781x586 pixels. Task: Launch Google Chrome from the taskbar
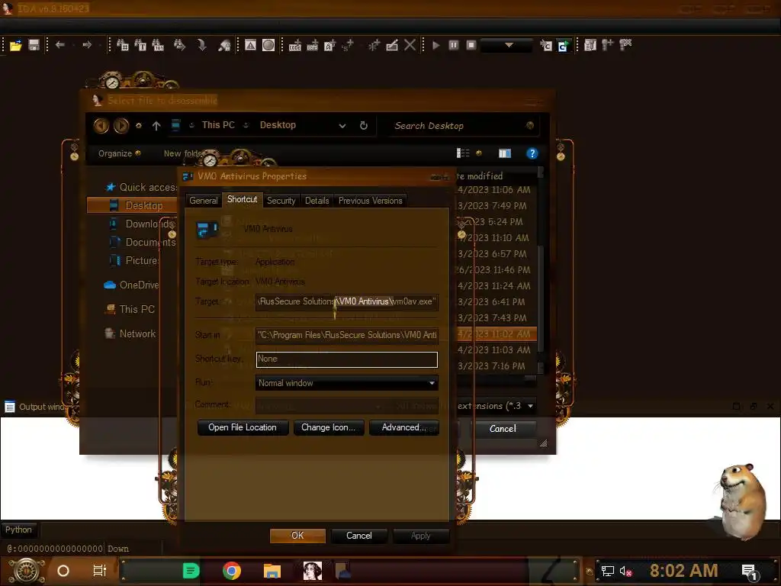click(232, 571)
